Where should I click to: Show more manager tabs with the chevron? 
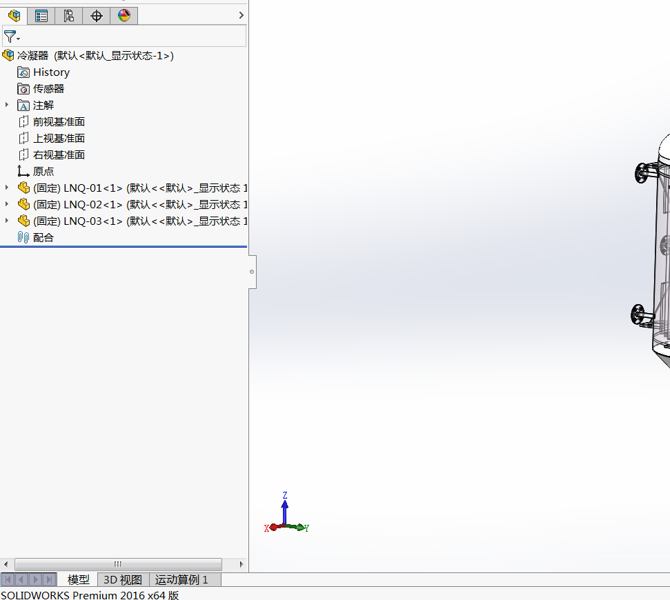coord(242,15)
